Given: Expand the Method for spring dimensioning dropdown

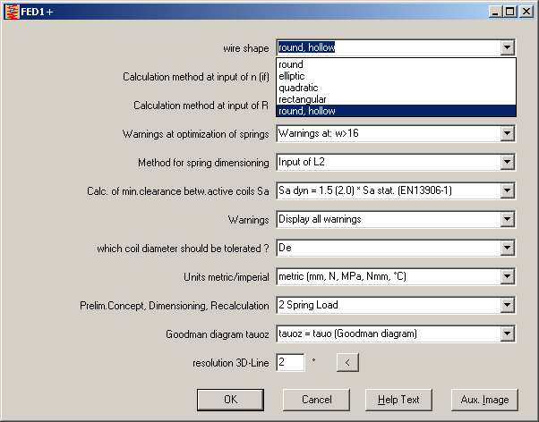Looking at the screenshot, I should click(x=508, y=163).
